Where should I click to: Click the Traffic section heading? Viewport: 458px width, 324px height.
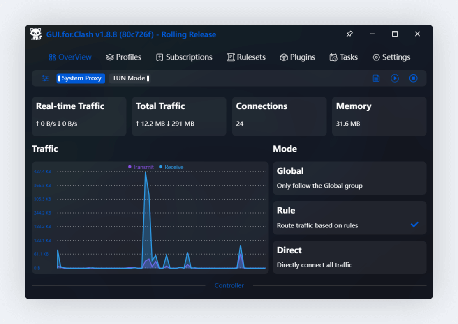point(45,149)
